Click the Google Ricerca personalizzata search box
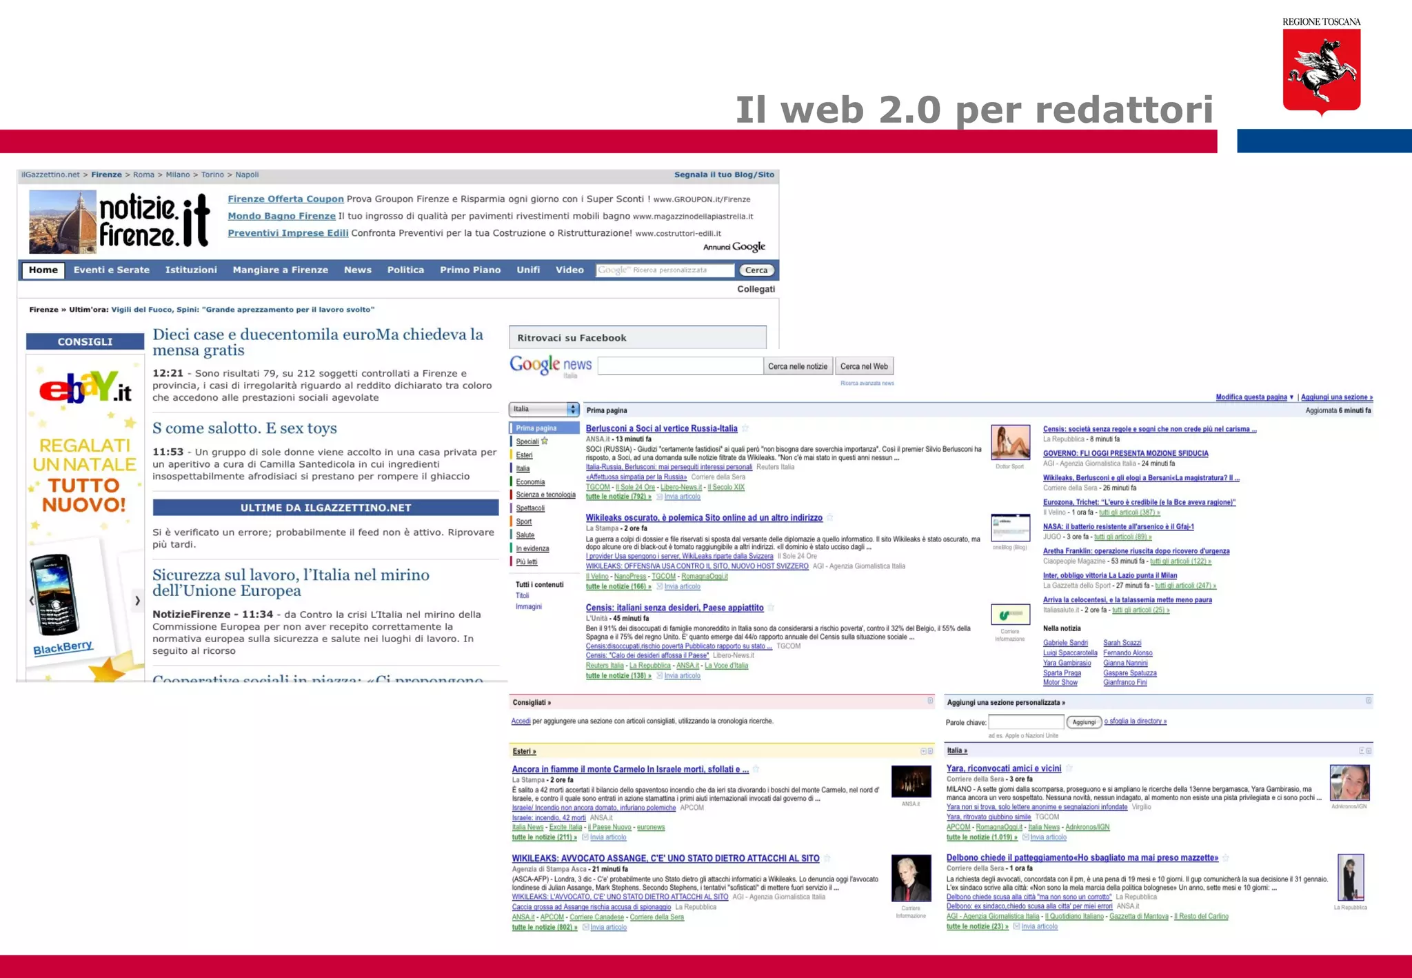This screenshot has width=1412, height=978. point(665,270)
